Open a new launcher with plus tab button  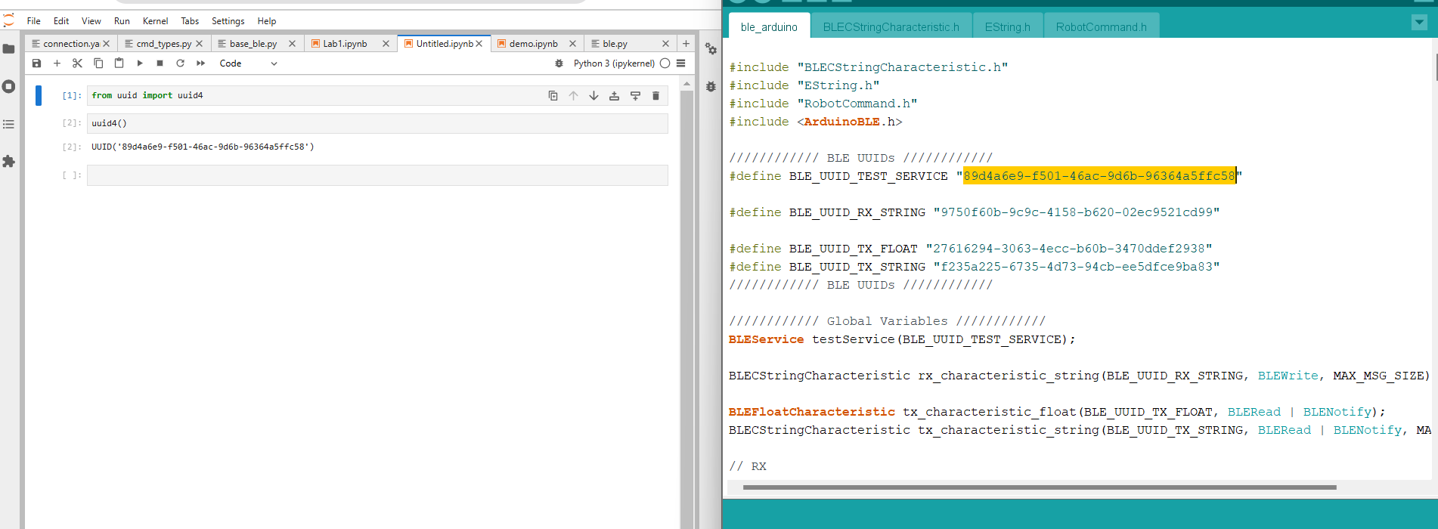pyautogui.click(x=686, y=44)
